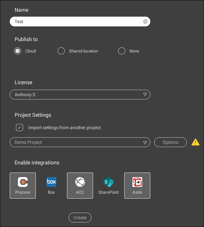Clear the Name field with X icon
This screenshot has height=227, width=204.
coord(145,22)
